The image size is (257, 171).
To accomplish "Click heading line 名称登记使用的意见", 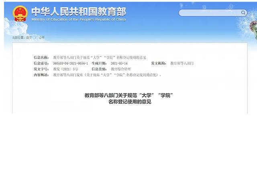I will tap(130, 102).
